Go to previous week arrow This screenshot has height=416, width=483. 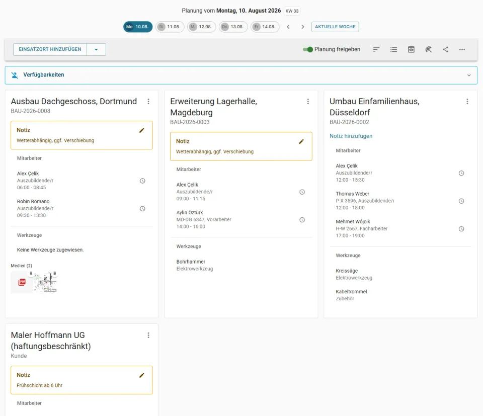(x=288, y=27)
